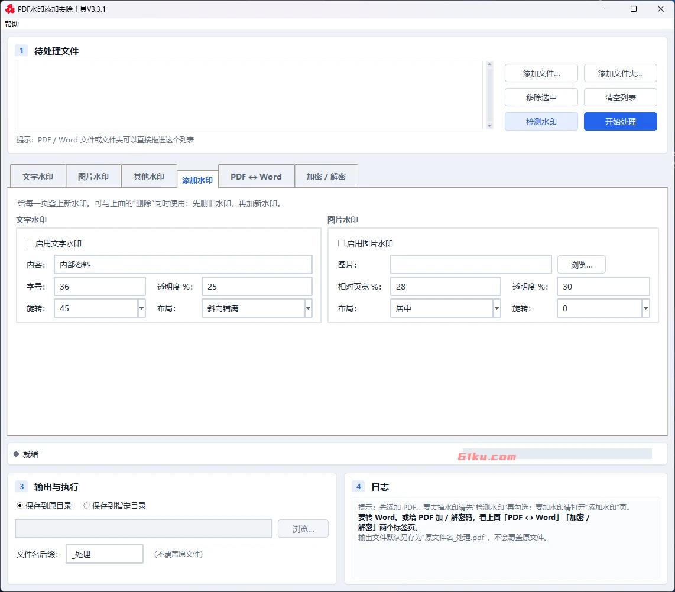Screen dimensions: 675x592
Task: Maximize the application window
Action: [x=634, y=9]
